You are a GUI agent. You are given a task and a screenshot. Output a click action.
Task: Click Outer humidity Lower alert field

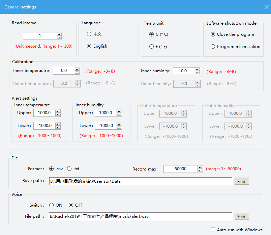click(238, 126)
